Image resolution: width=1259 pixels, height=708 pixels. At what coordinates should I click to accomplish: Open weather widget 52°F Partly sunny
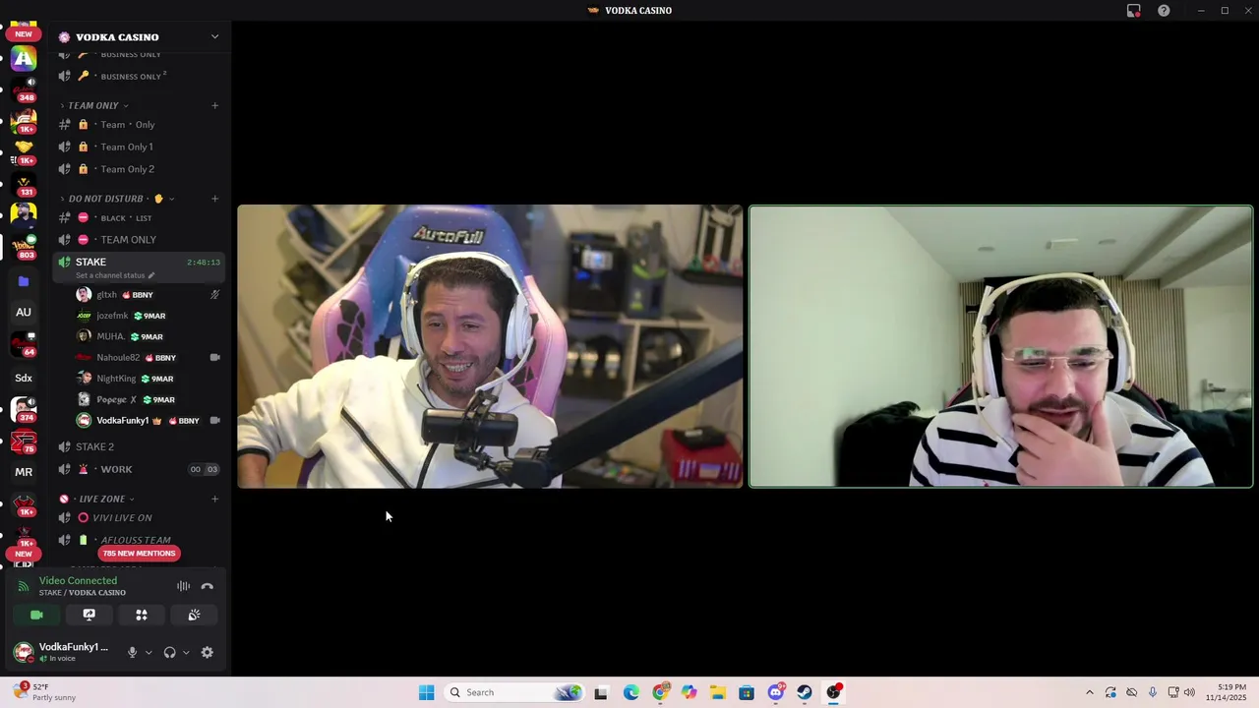(44, 692)
